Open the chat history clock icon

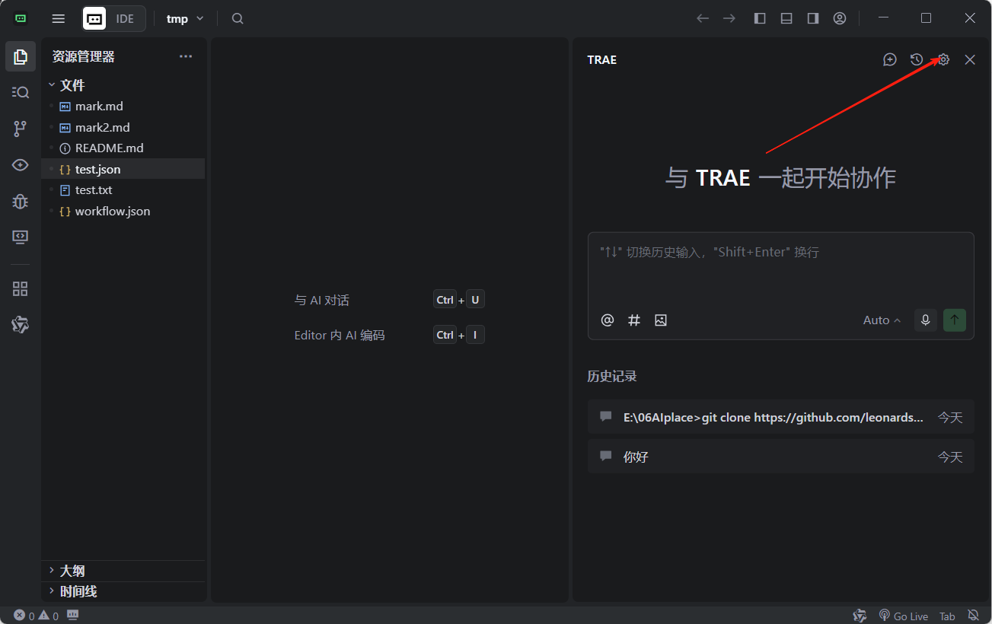tap(917, 59)
